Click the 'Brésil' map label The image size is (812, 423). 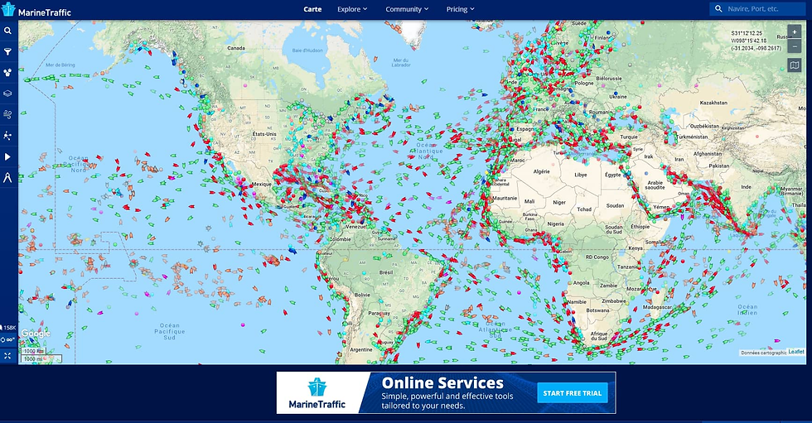tap(386, 272)
